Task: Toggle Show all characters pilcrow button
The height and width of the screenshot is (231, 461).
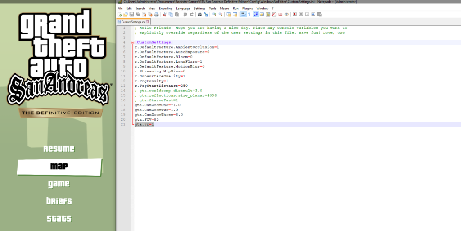Action: coord(249,14)
